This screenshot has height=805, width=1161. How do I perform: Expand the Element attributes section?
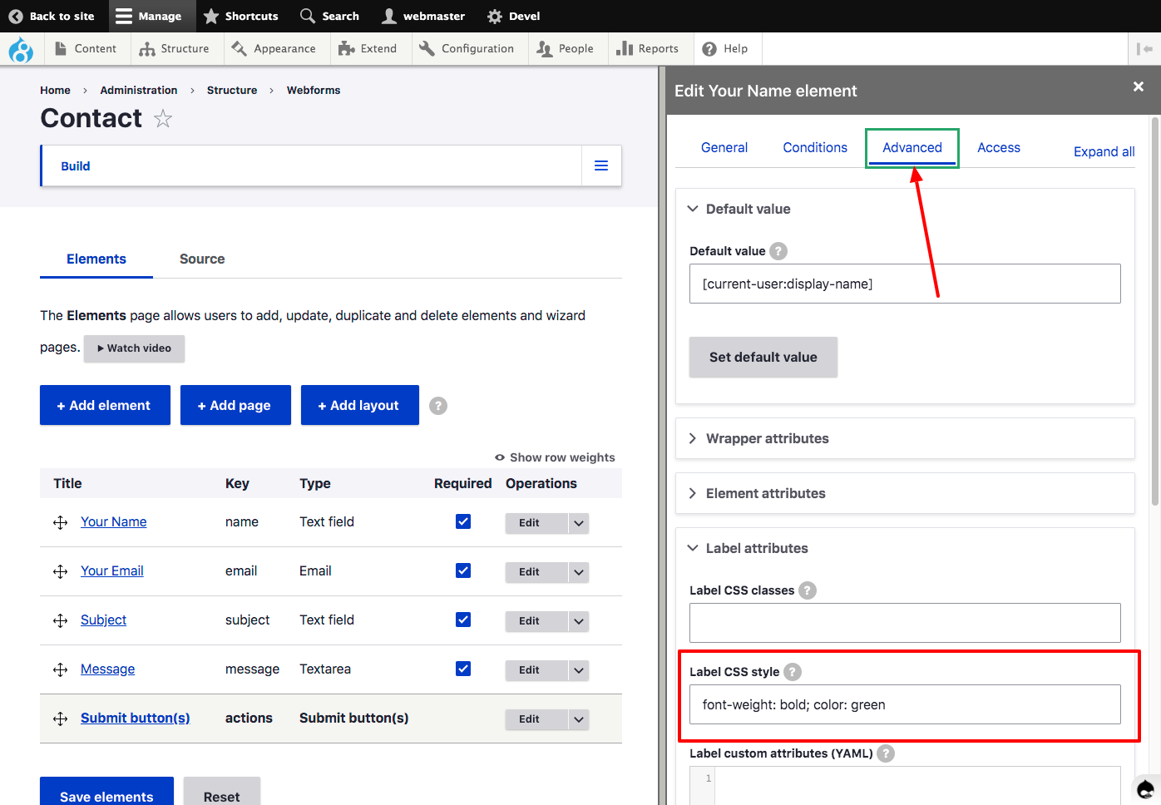pyautogui.click(x=765, y=493)
